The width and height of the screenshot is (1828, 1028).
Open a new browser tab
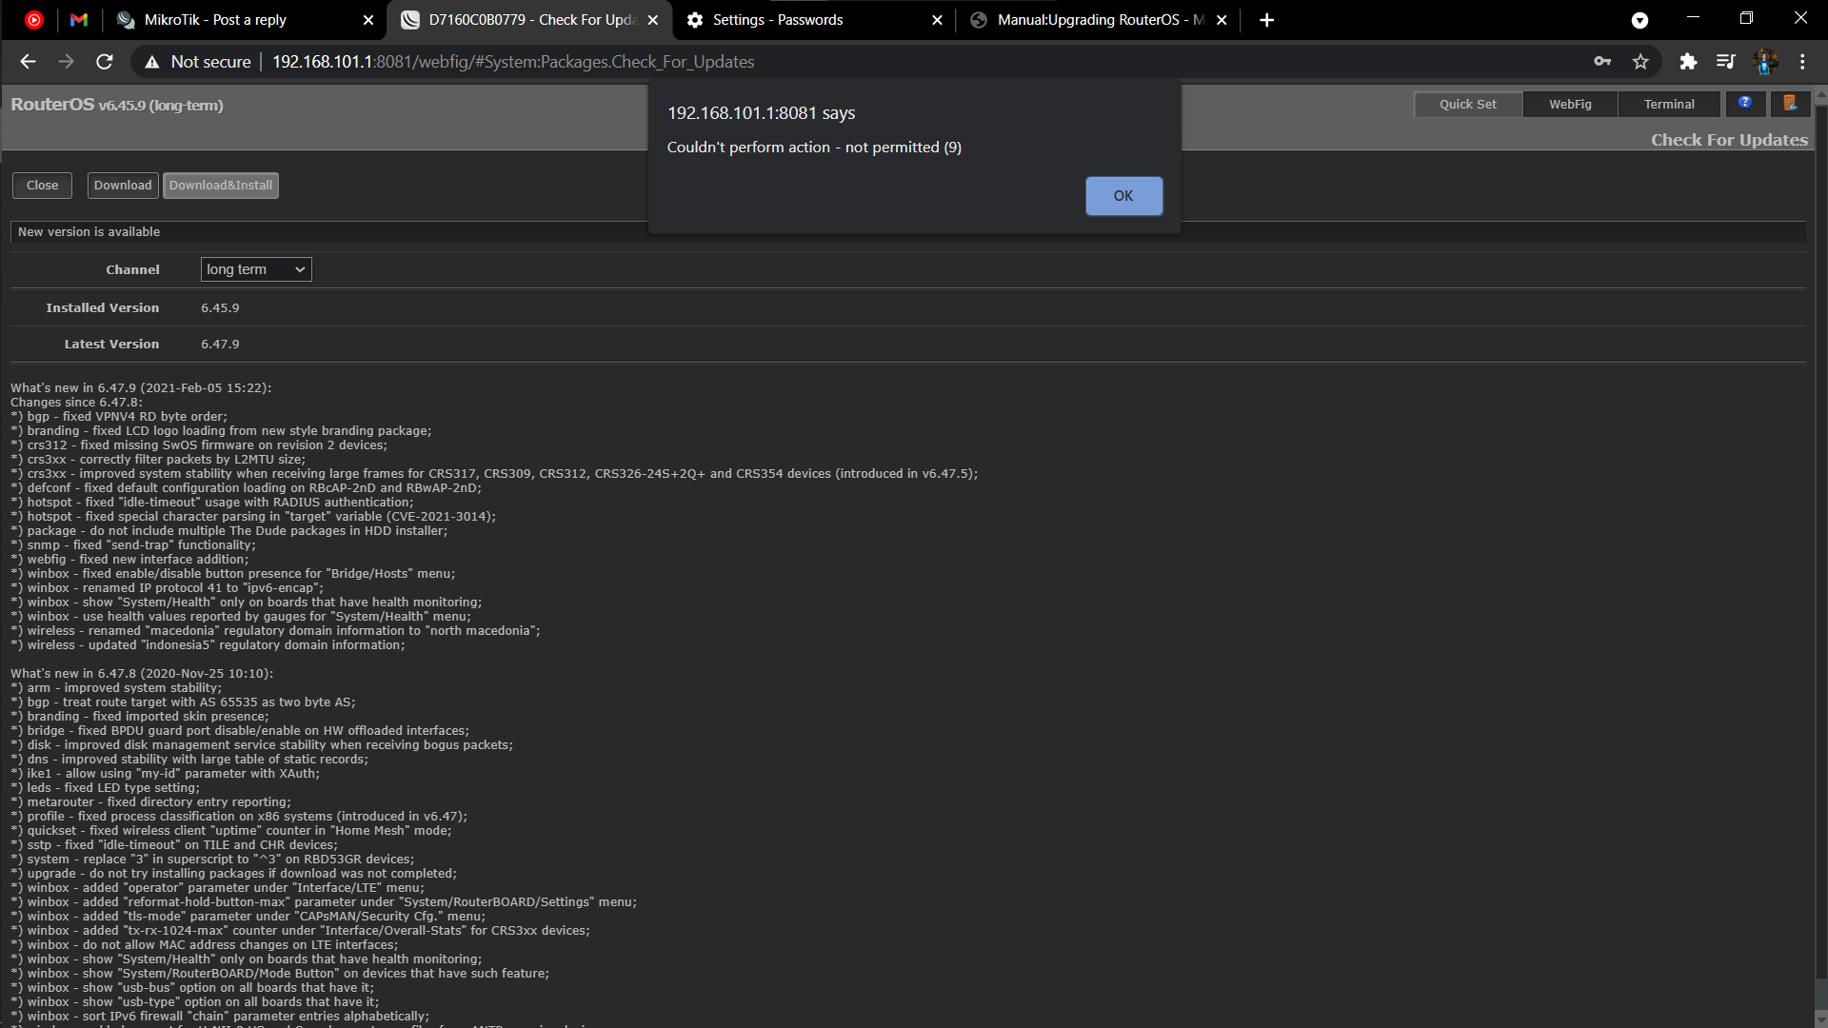click(x=1266, y=20)
